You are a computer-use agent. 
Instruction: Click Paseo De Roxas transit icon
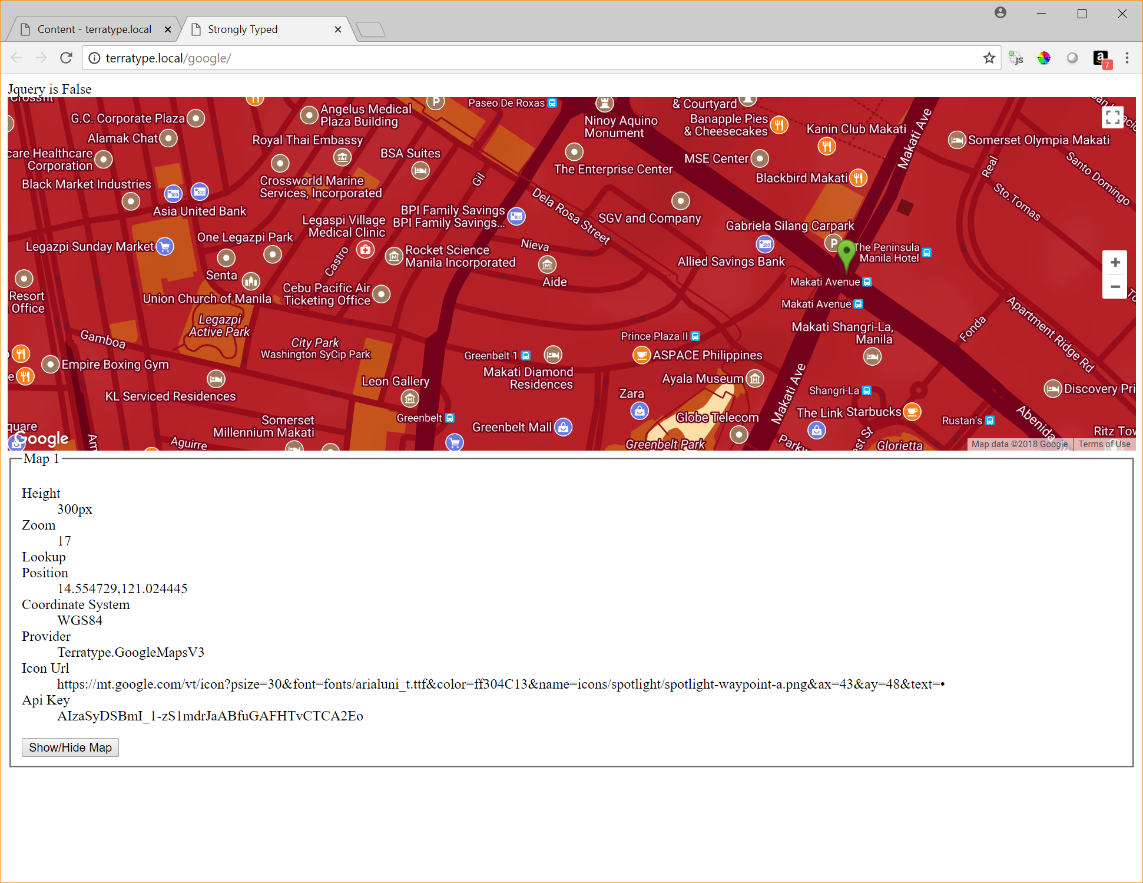click(x=552, y=103)
